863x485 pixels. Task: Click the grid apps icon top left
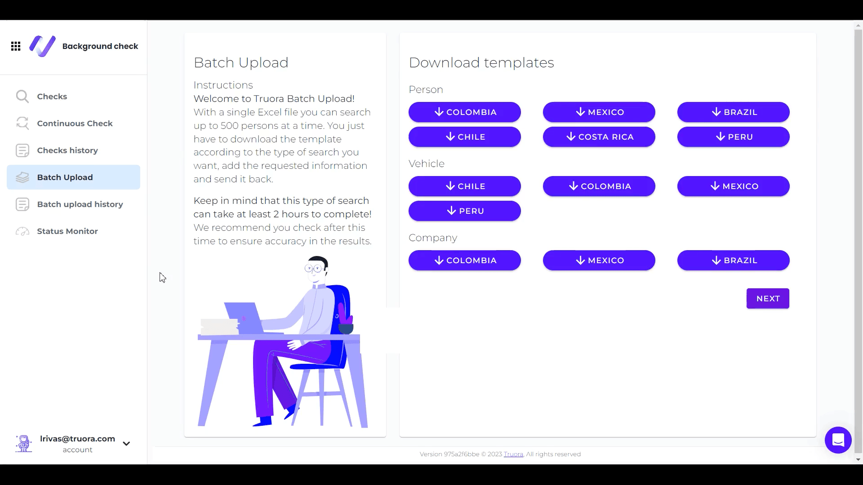16,46
